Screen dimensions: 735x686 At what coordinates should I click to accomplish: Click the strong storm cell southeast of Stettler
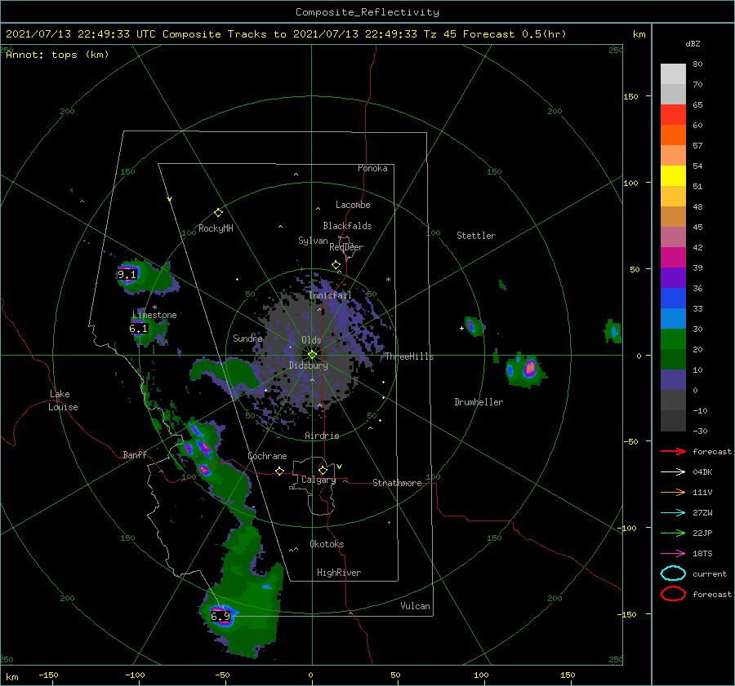coord(530,368)
